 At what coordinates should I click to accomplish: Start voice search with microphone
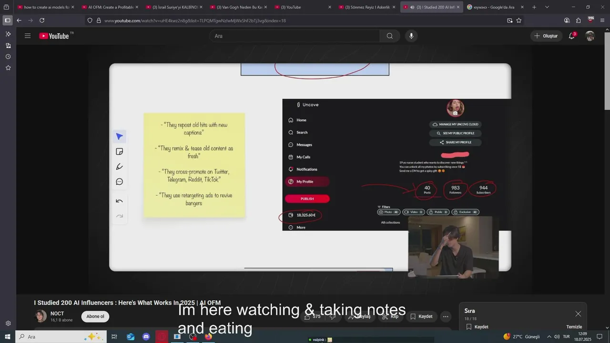pyautogui.click(x=411, y=36)
